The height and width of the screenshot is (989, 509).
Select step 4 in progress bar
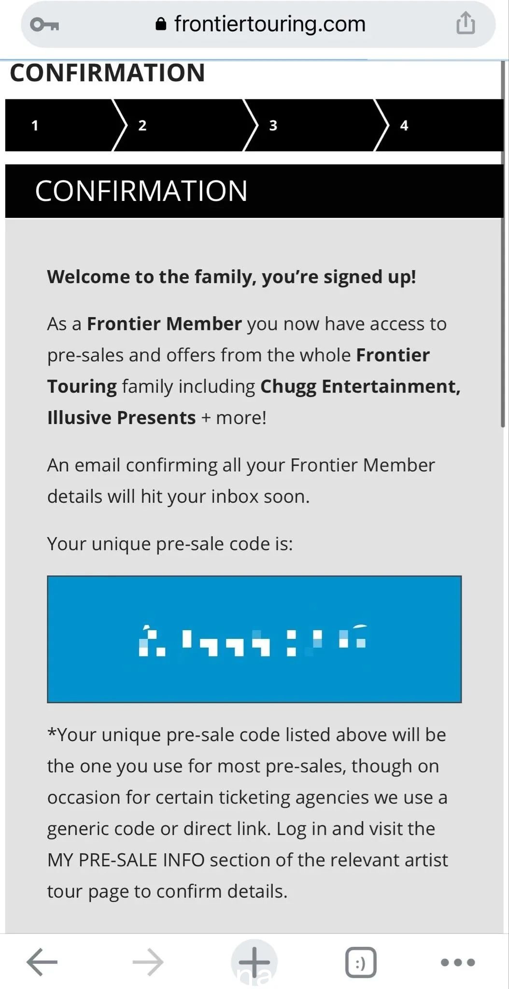[x=439, y=126]
